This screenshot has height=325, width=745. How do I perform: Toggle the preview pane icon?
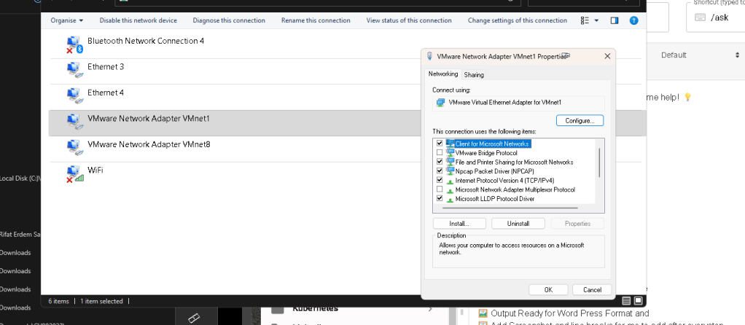coord(615,20)
